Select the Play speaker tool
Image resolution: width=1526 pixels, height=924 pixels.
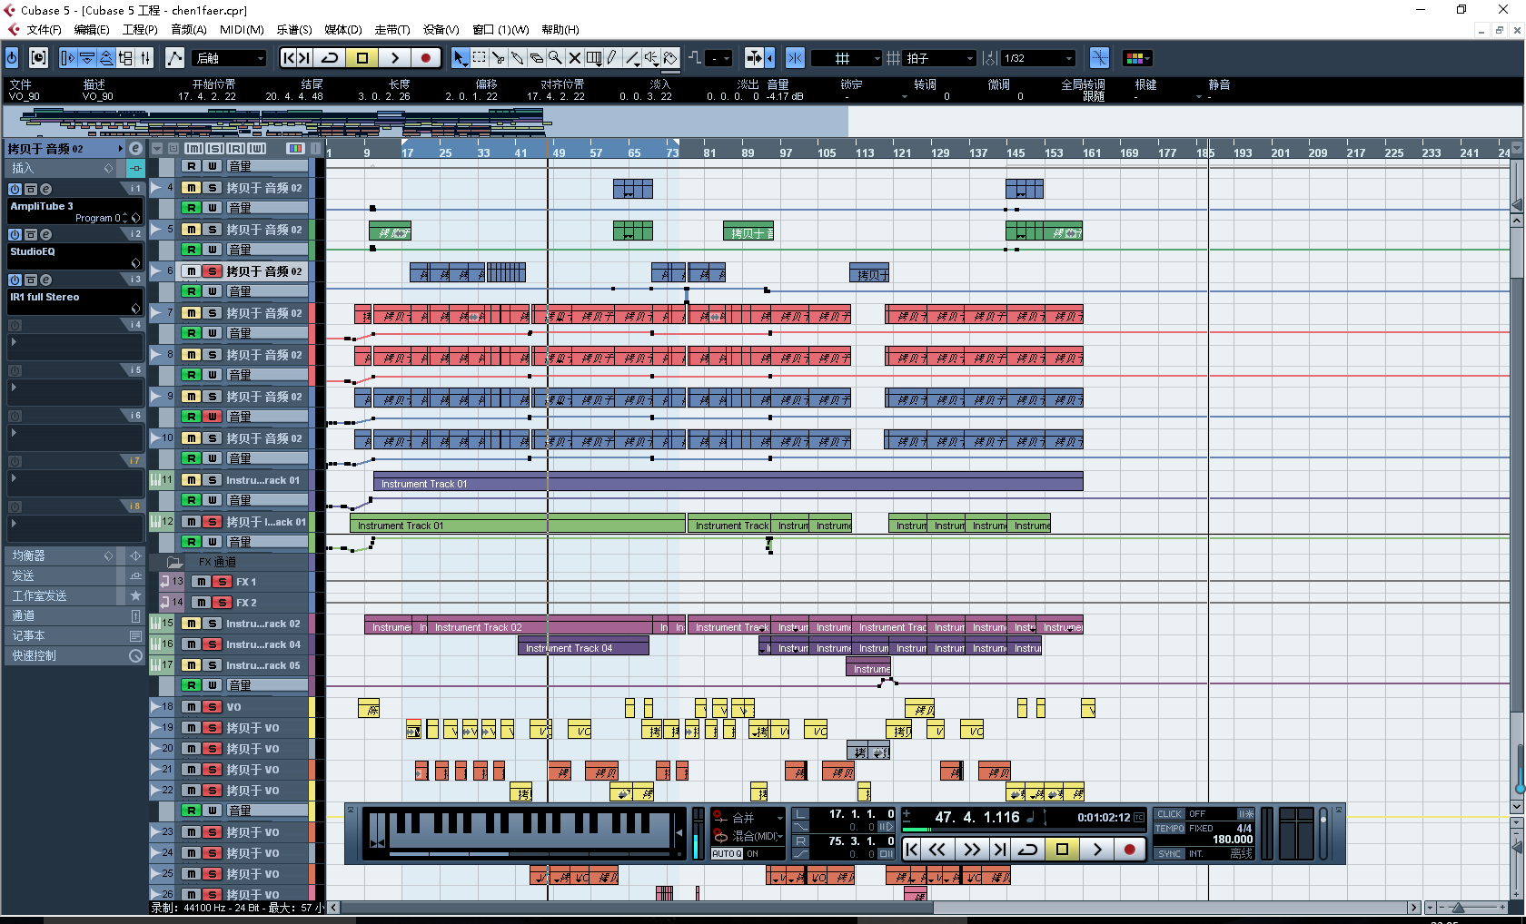pyautogui.click(x=651, y=58)
